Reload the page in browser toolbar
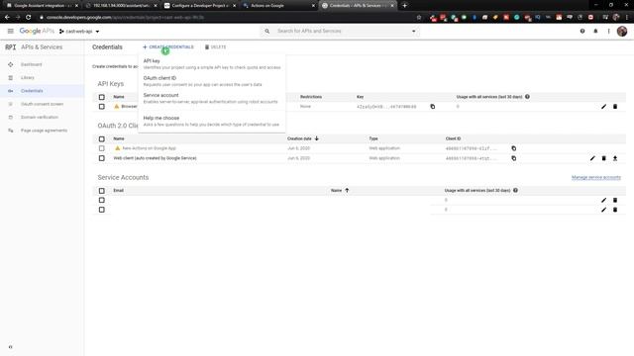Viewport: 634px width, 356px height. (29, 18)
